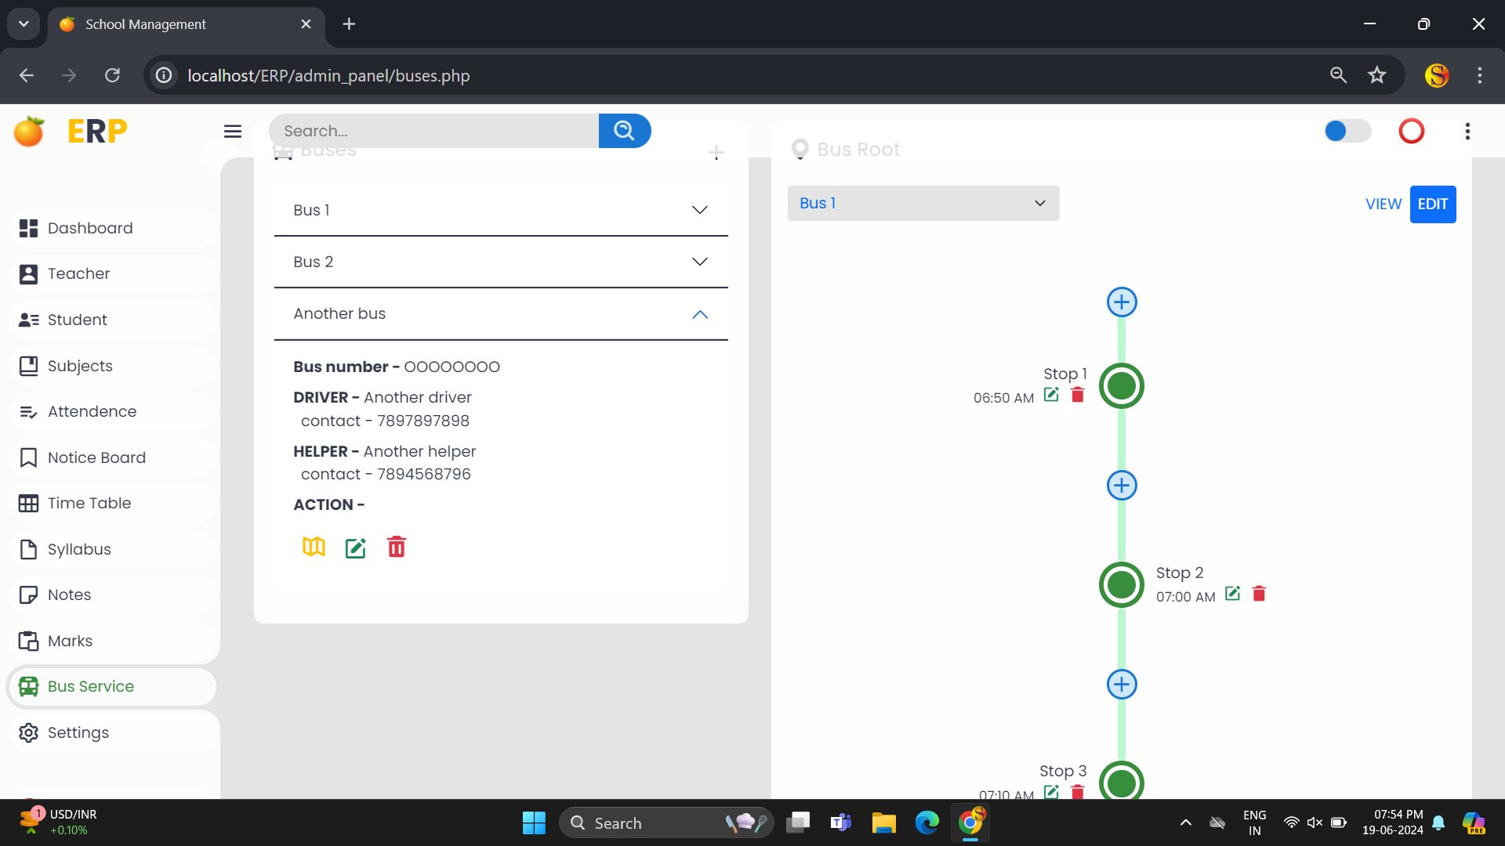Click the blue search magnifier button

click(x=624, y=131)
